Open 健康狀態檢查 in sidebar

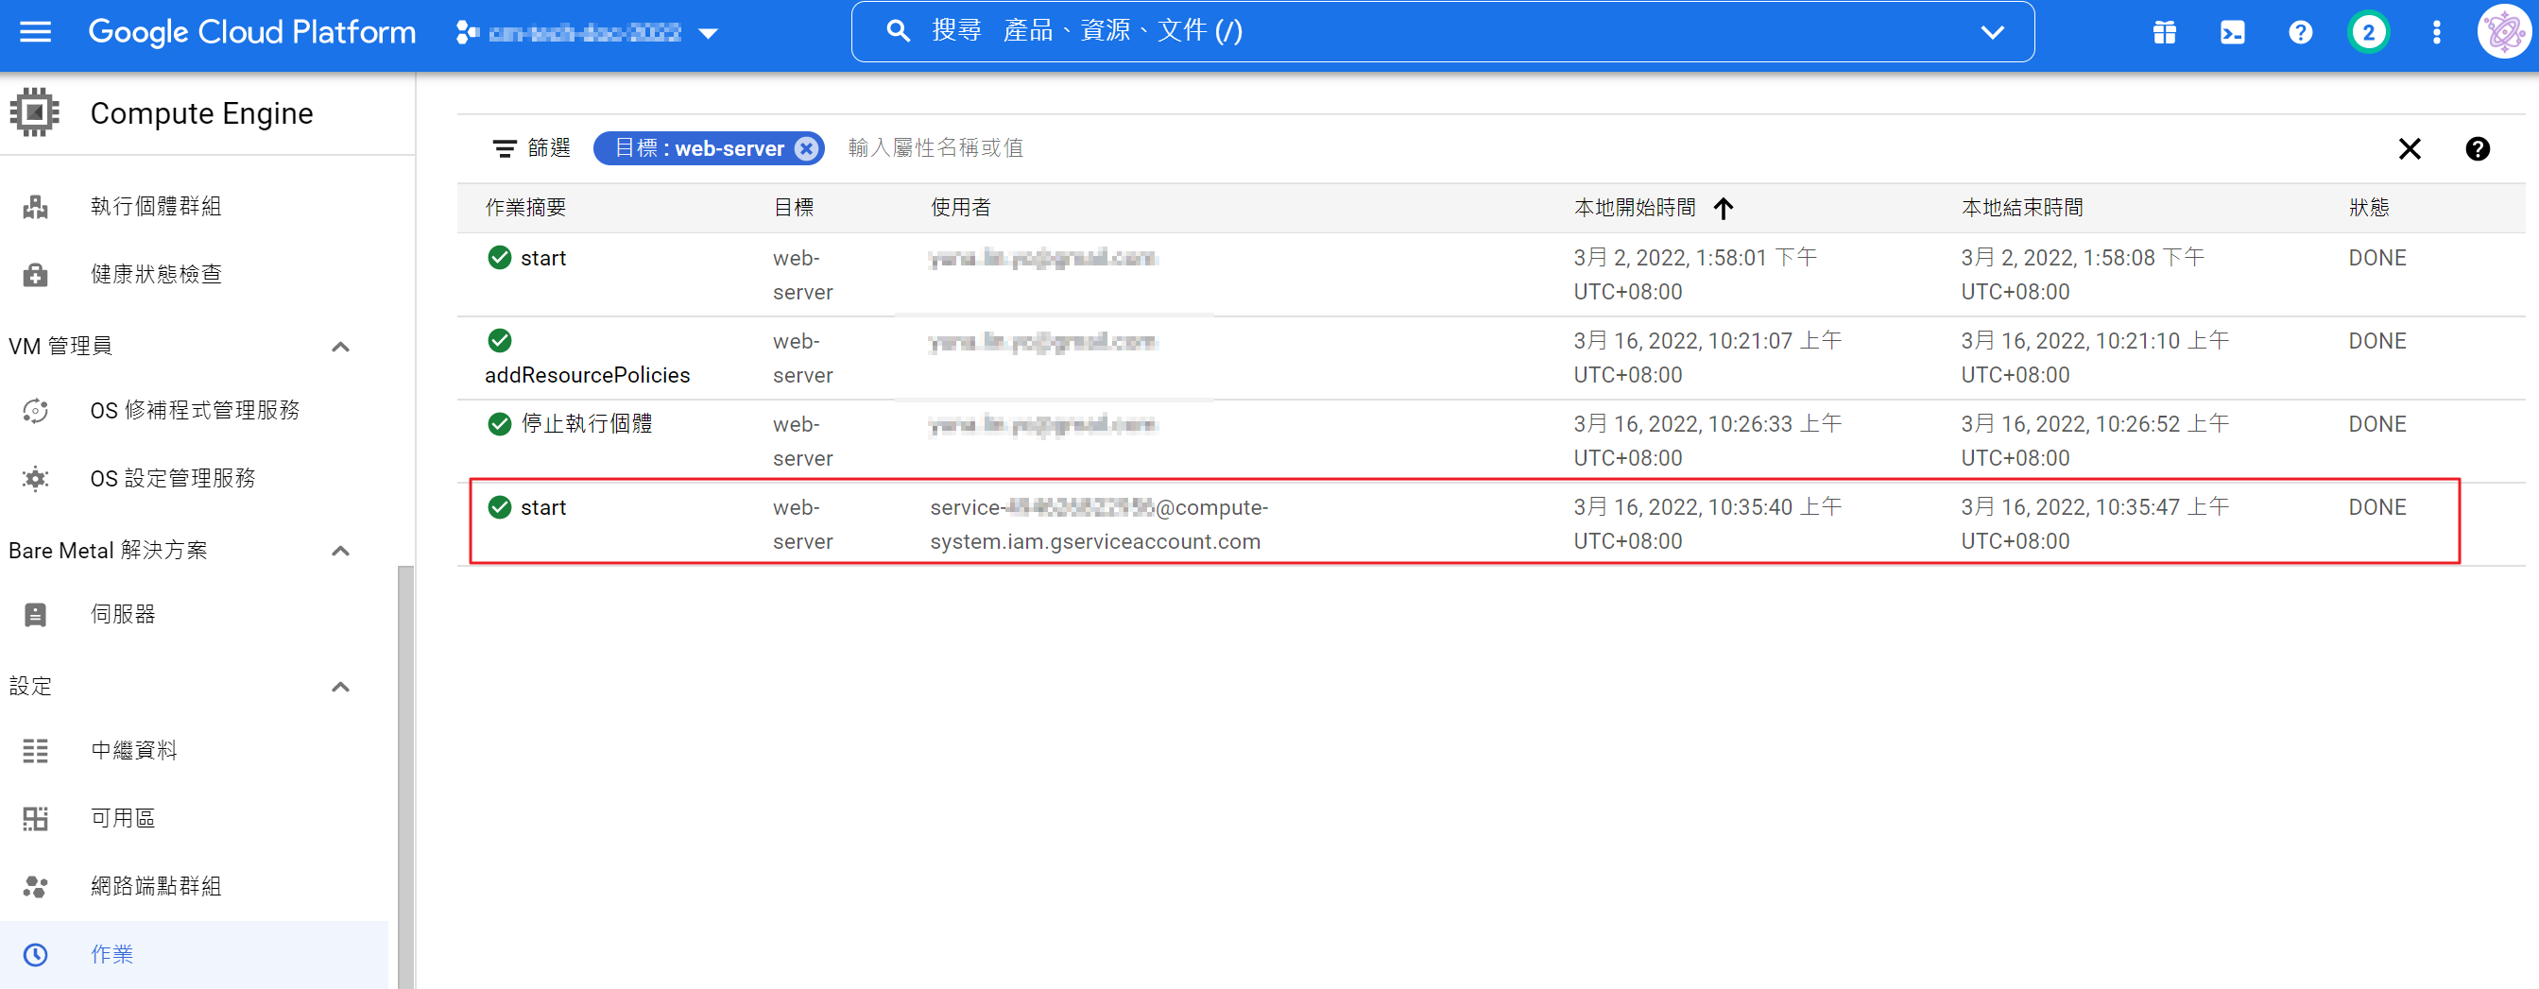[156, 274]
